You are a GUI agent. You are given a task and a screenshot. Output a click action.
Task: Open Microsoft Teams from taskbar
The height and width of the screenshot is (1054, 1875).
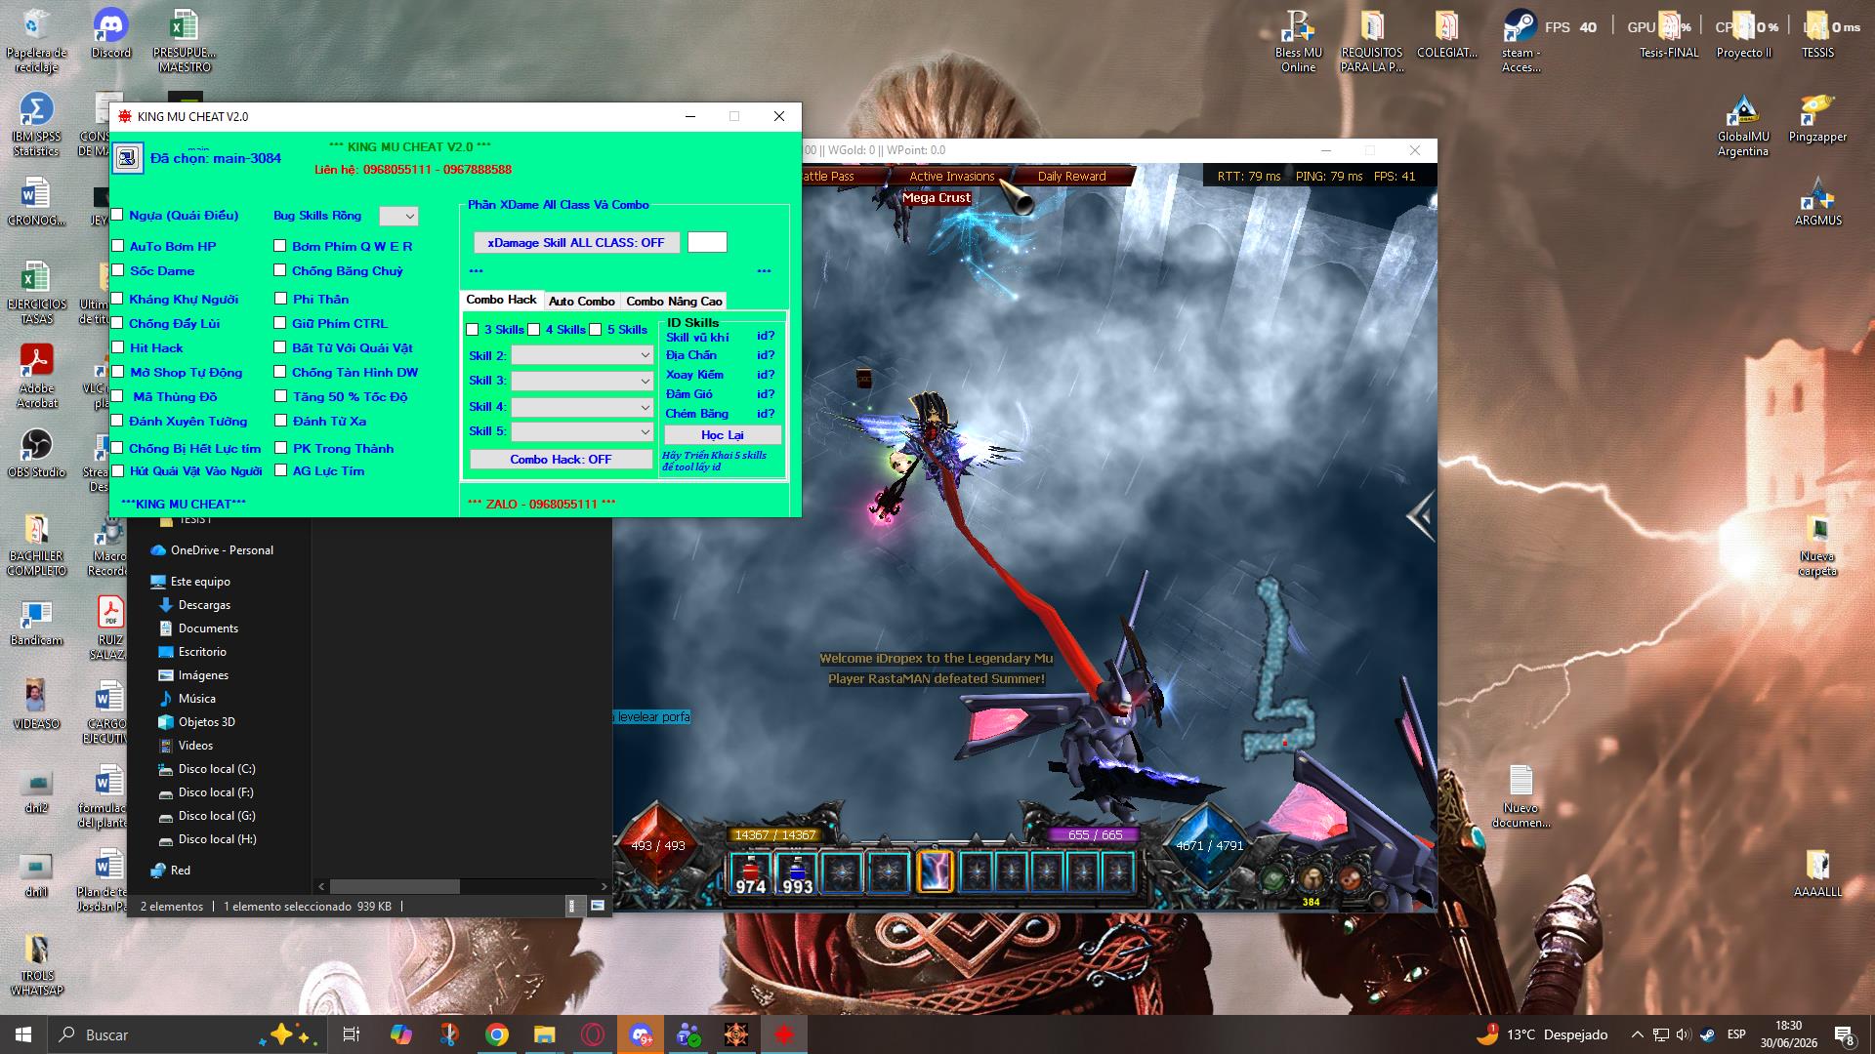[688, 1034]
